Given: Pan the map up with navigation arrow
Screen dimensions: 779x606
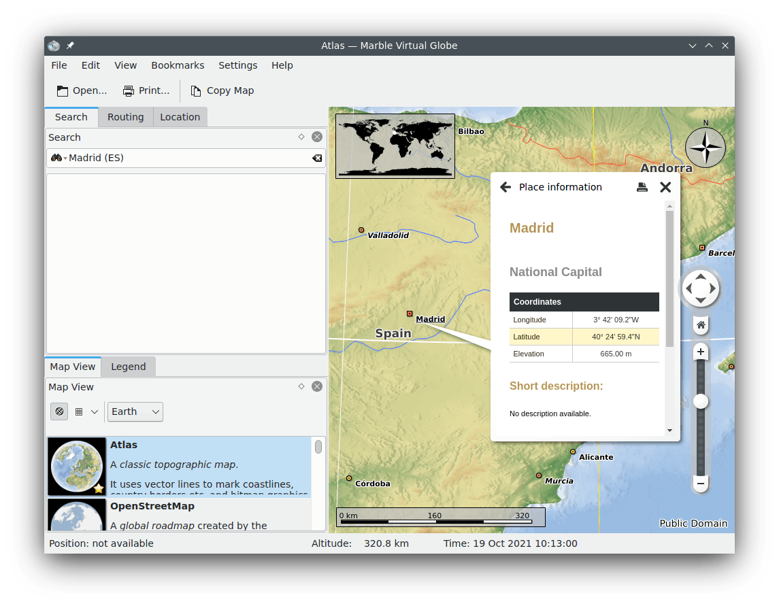Looking at the screenshot, I should pyautogui.click(x=701, y=277).
